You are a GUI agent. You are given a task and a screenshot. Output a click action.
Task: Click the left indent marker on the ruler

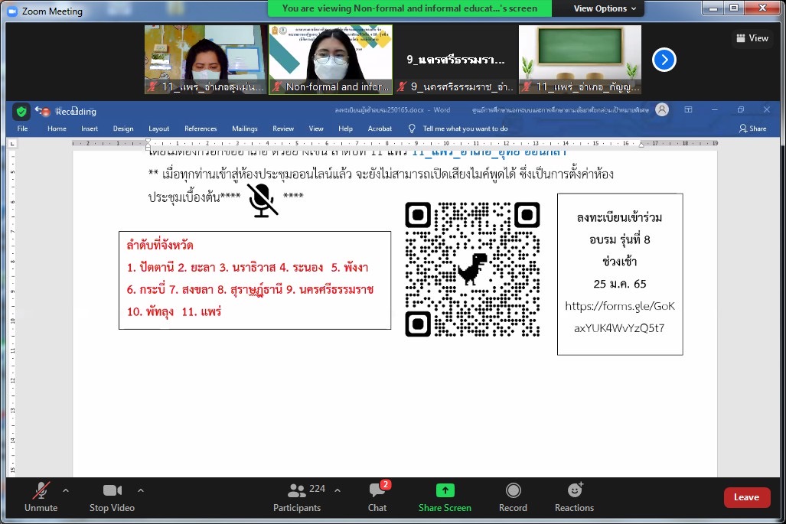click(148, 144)
